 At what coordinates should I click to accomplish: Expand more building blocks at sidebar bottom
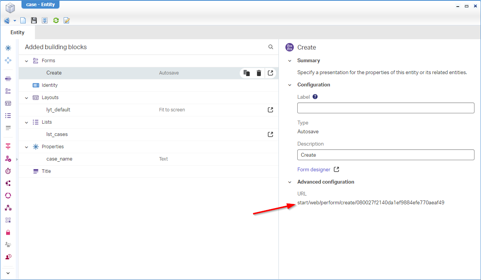click(8, 273)
